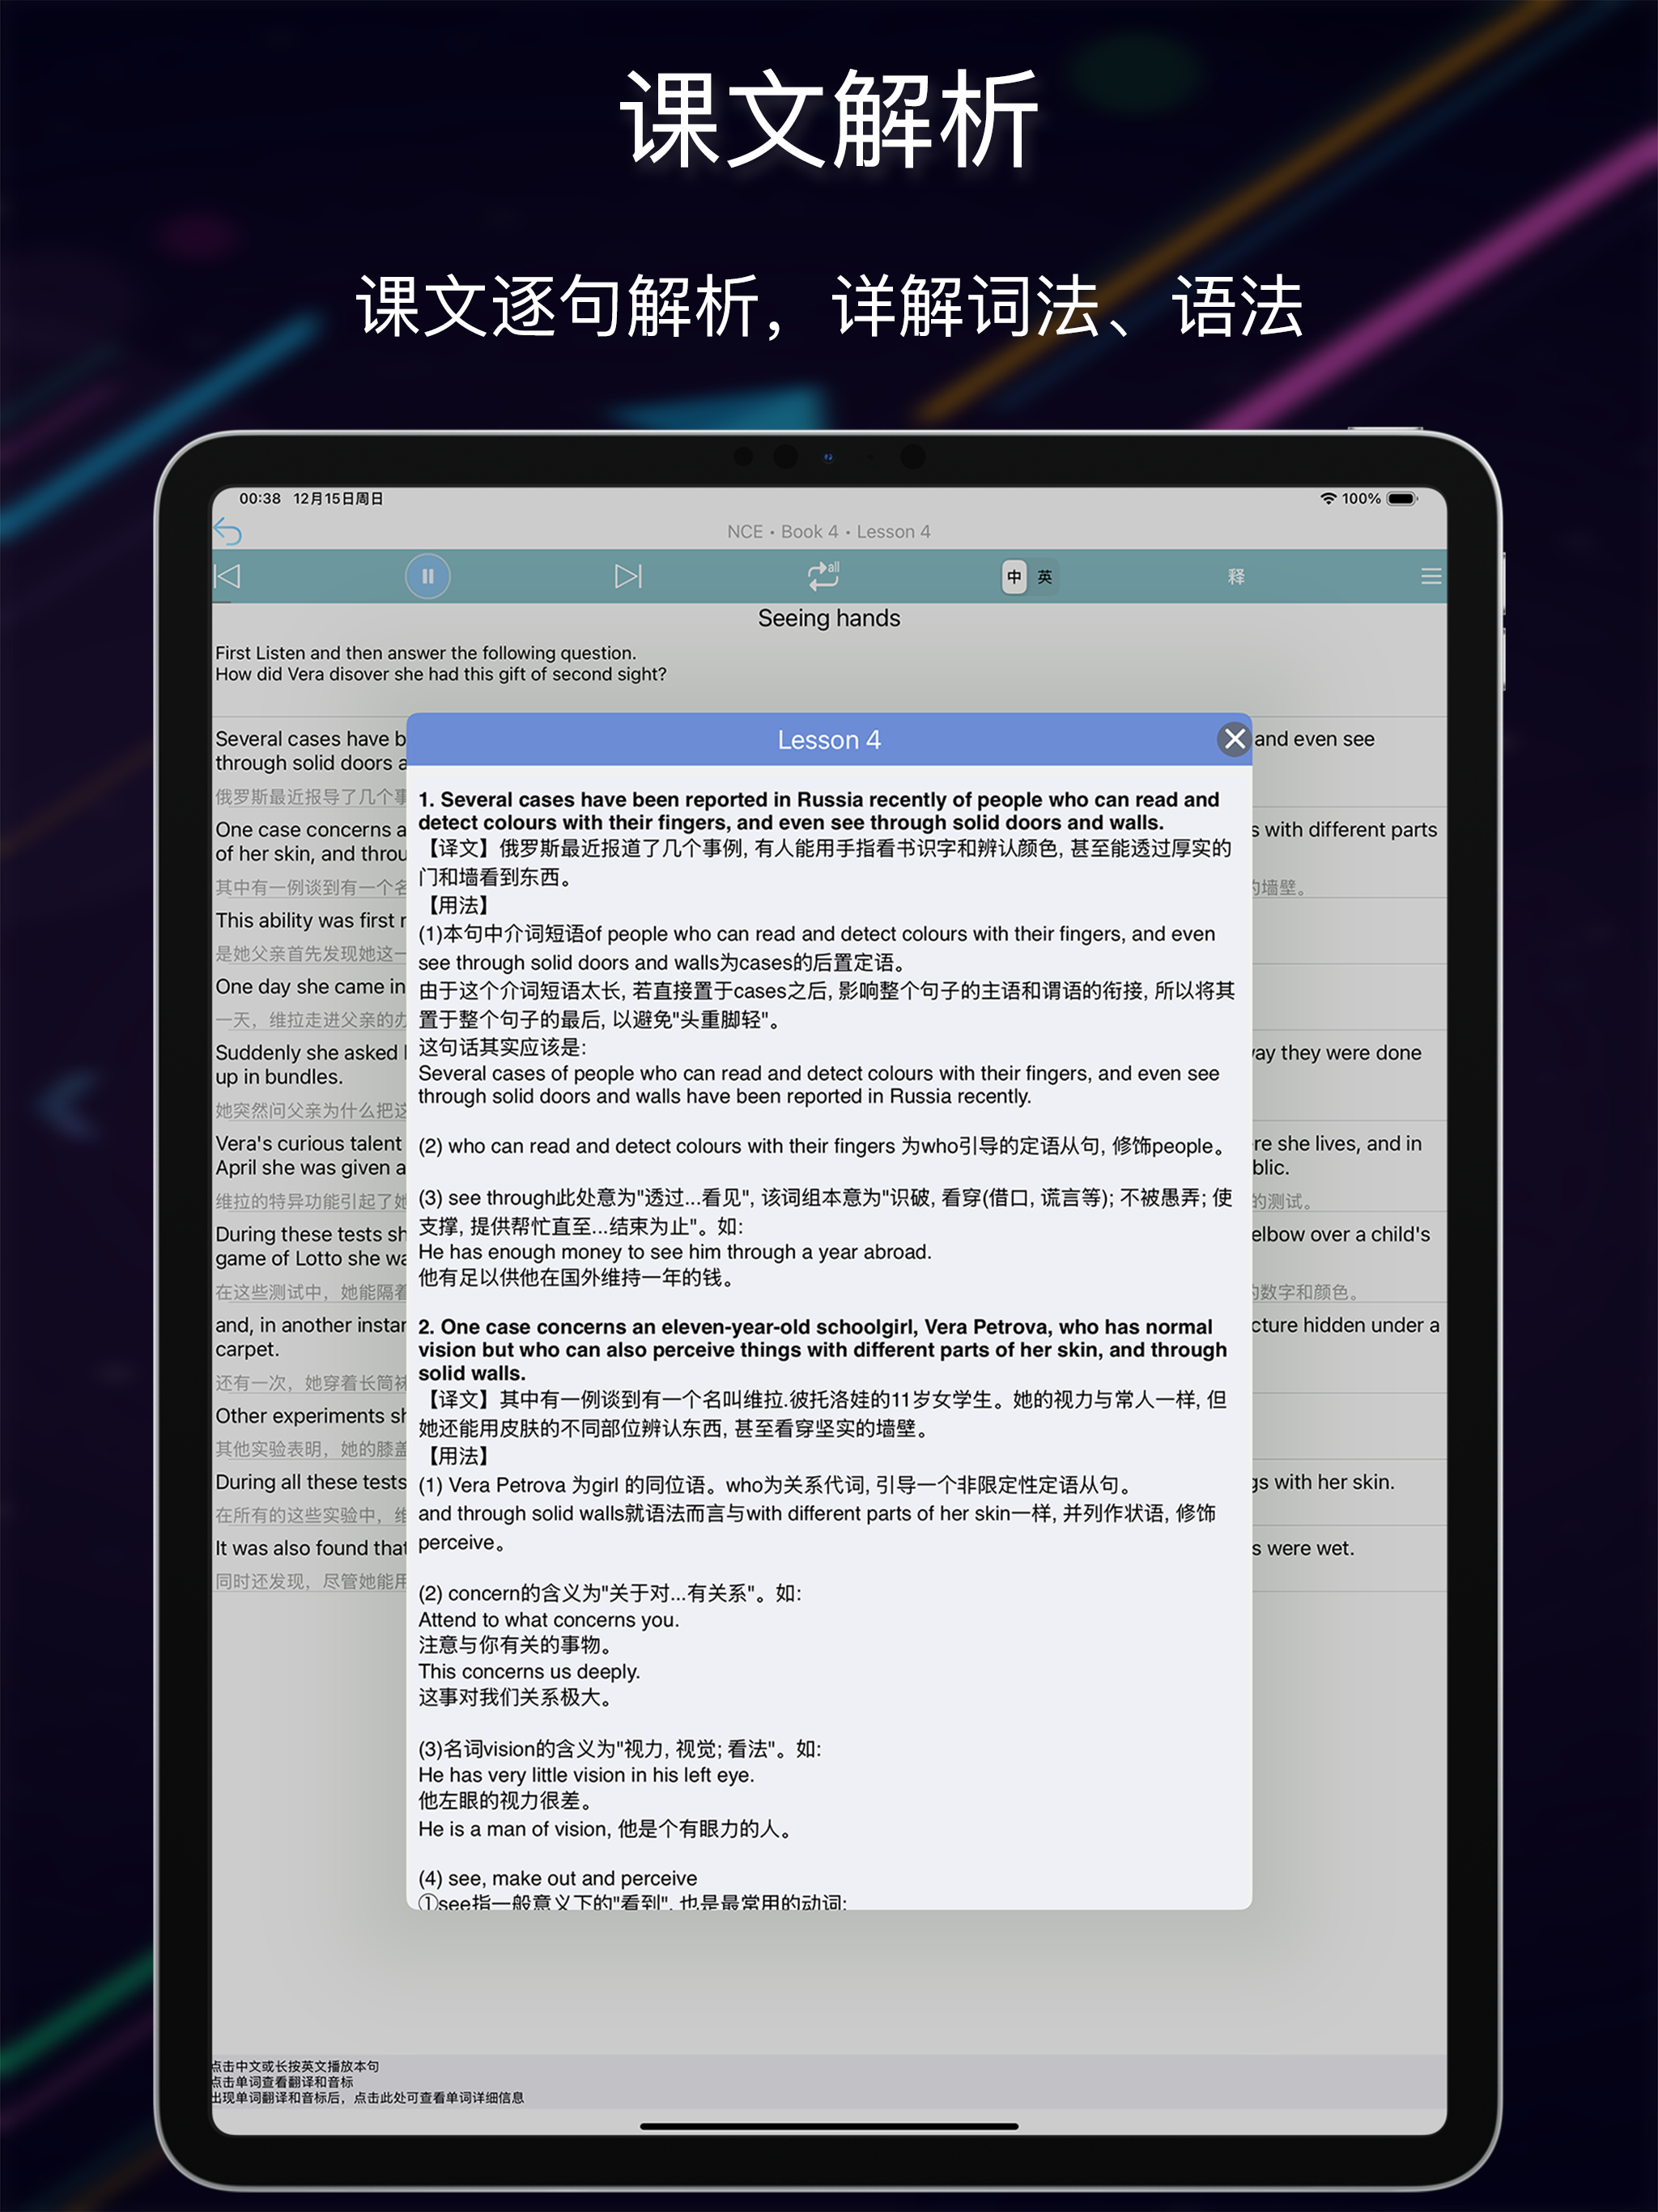Pause audio playback
The image size is (1658, 2212).
[x=428, y=576]
